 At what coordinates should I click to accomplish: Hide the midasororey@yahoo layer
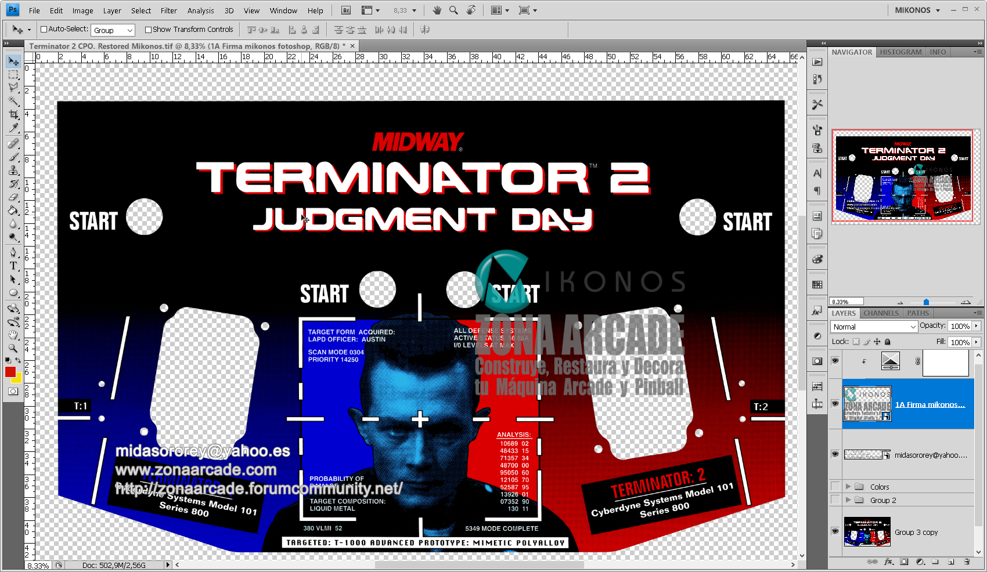click(x=835, y=455)
